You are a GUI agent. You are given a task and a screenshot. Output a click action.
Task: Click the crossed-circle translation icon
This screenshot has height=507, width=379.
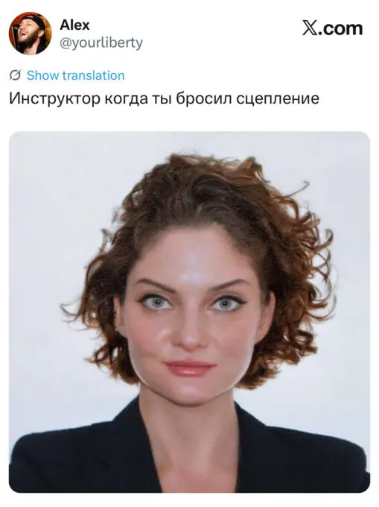point(15,75)
